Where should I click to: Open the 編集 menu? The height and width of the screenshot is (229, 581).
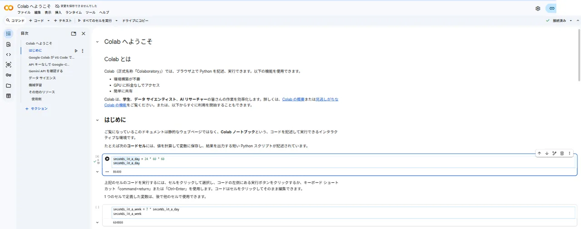pyautogui.click(x=38, y=12)
